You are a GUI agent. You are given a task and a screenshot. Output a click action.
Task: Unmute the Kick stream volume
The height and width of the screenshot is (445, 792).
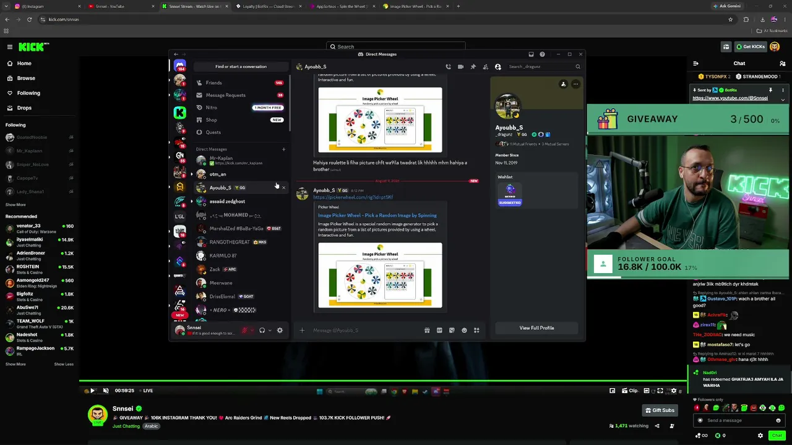(x=106, y=391)
